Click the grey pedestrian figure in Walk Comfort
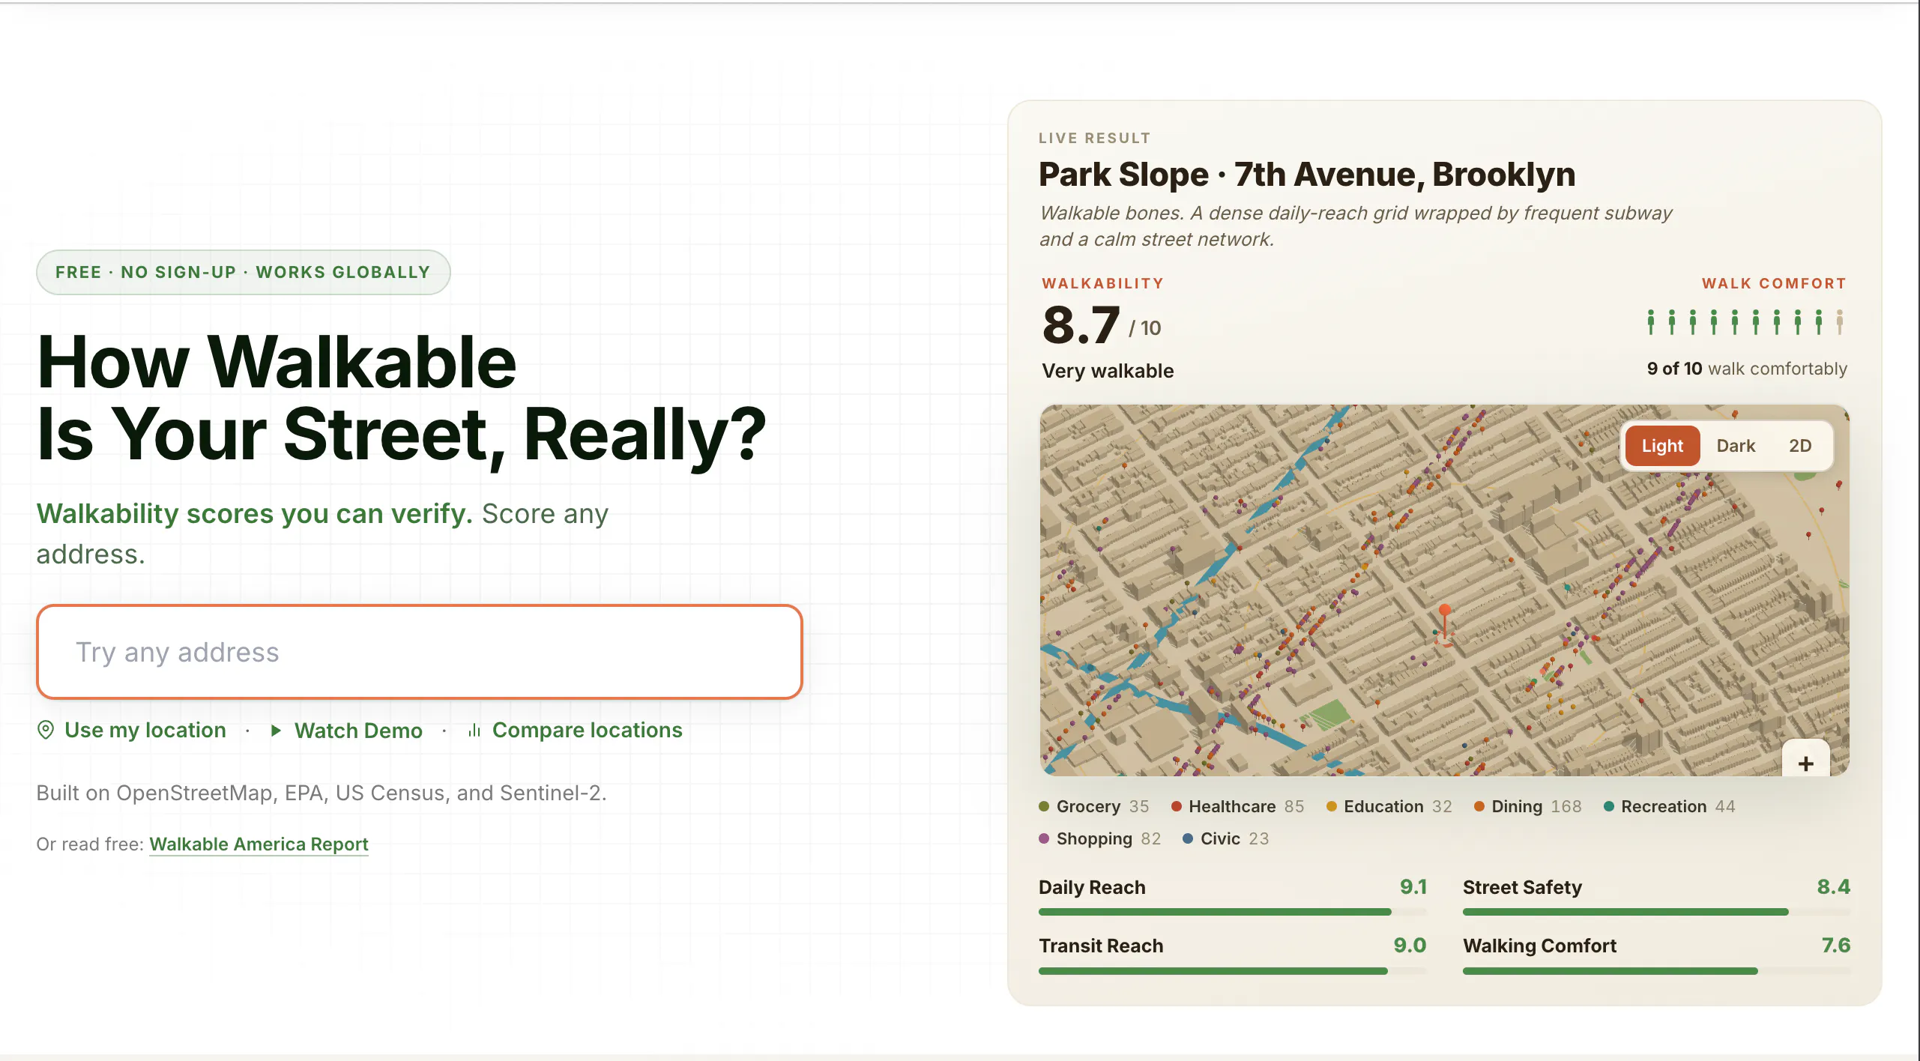This screenshot has height=1061, width=1920. coord(1840,321)
